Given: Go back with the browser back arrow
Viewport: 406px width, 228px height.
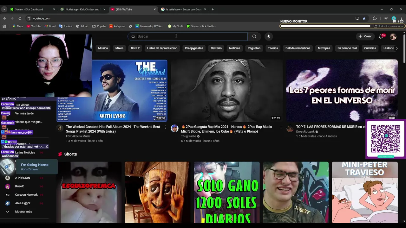Looking at the screenshot, I should pos(5,18).
